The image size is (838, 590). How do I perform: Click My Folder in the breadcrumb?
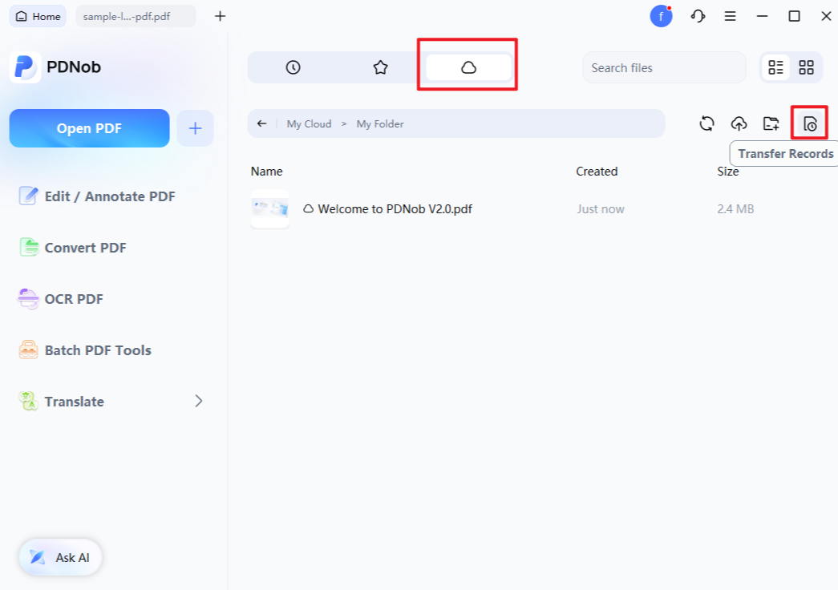pyautogui.click(x=380, y=124)
